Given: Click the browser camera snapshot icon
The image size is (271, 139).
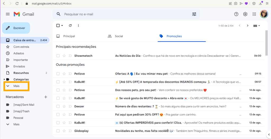Looking at the screenshot, I should (x=236, y=3).
